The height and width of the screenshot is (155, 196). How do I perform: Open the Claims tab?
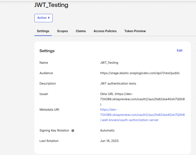pos(81,31)
